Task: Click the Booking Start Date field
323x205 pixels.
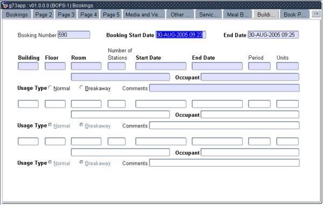Action: pos(181,35)
